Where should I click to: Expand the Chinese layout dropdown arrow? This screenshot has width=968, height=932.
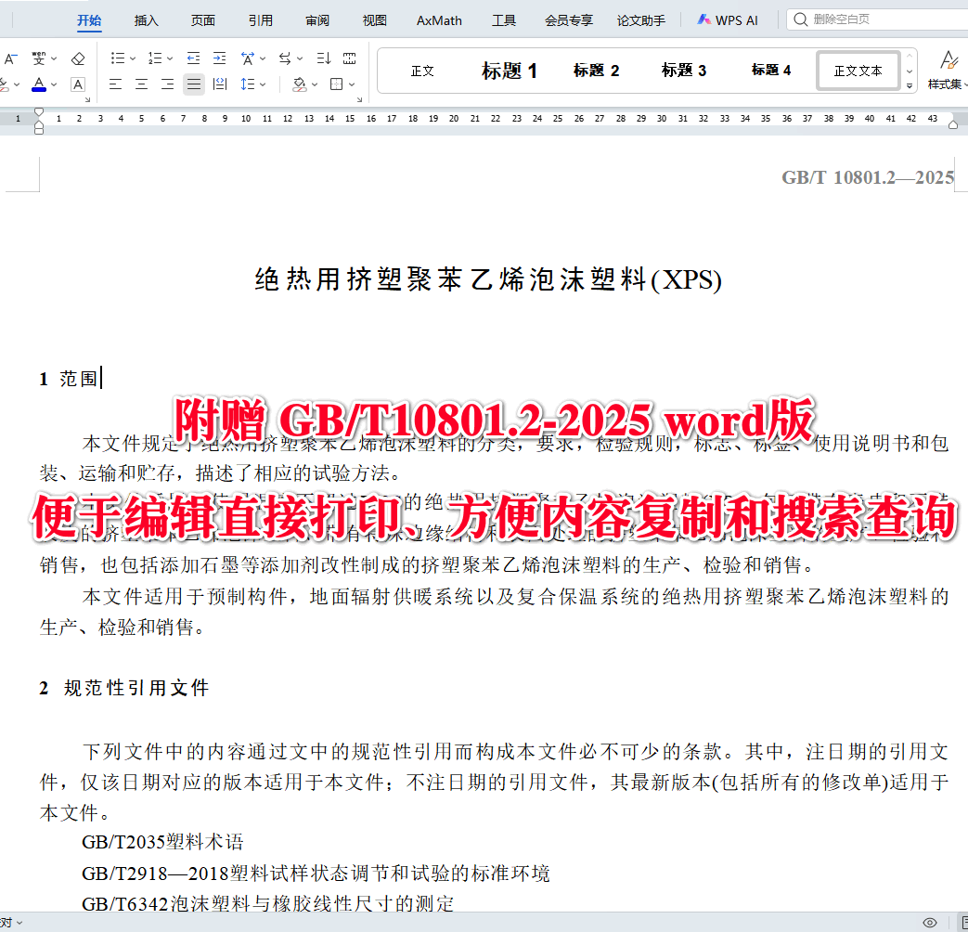(263, 58)
